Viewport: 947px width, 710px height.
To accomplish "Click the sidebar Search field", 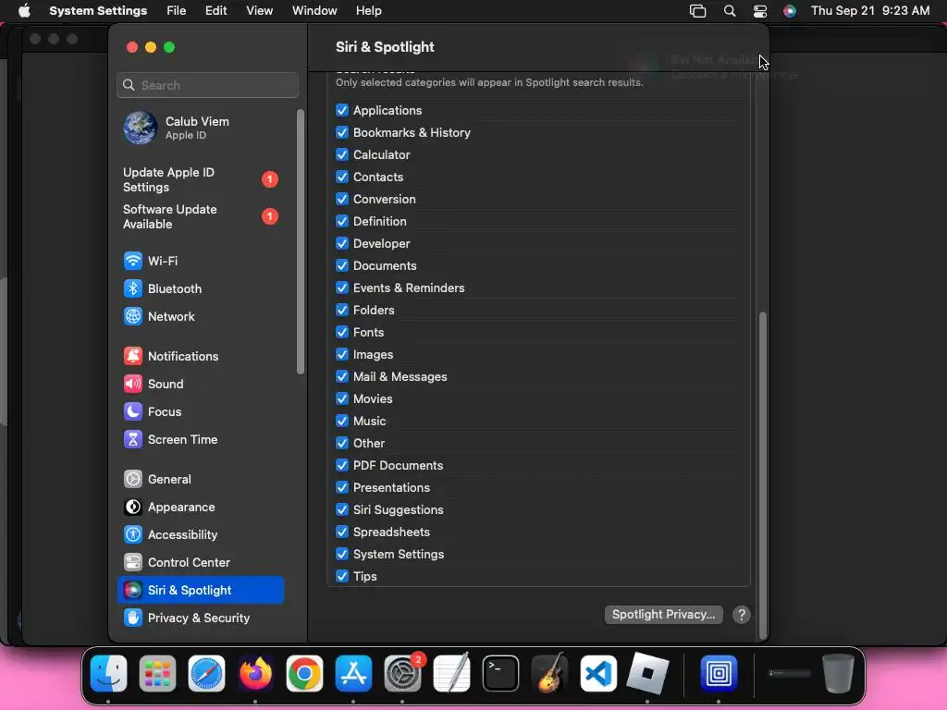I will point(208,85).
